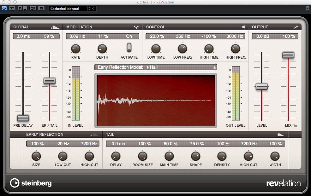Click the preset management diamond button
The width and height of the screenshot is (311, 196).
(x=94, y=9)
